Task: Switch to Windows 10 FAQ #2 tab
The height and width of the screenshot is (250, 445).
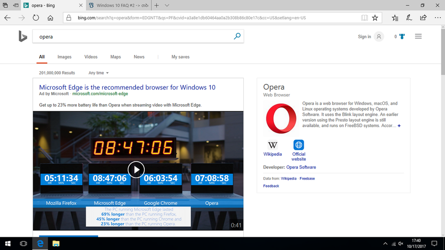Action: pyautogui.click(x=119, y=5)
